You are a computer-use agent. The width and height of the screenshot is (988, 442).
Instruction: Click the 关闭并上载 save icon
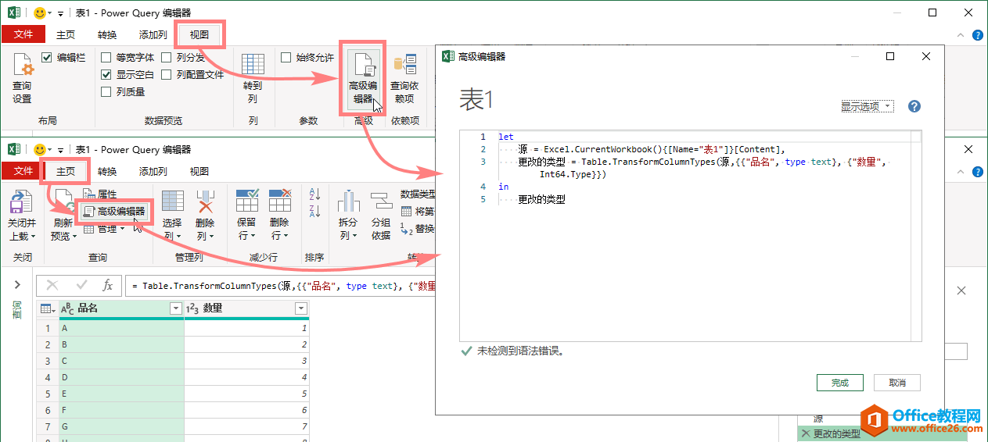(20, 202)
